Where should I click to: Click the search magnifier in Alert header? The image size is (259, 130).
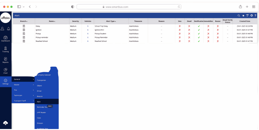tap(239, 16)
